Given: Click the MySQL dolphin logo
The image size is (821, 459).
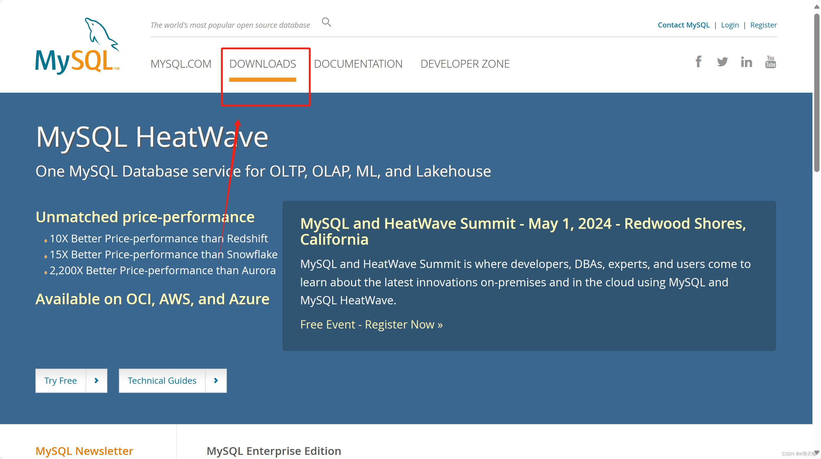Looking at the screenshot, I should [77, 46].
